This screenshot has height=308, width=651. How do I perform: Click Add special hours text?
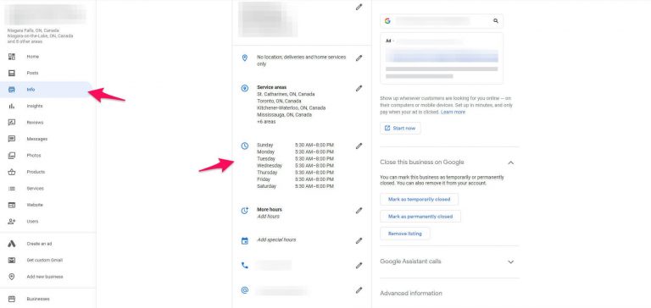tap(276, 240)
